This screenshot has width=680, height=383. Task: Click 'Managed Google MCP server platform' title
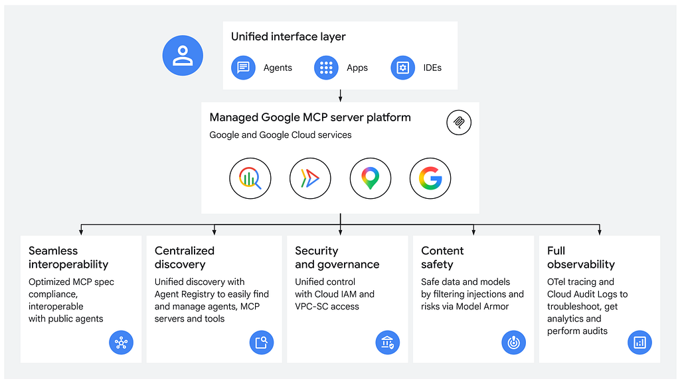click(x=310, y=118)
